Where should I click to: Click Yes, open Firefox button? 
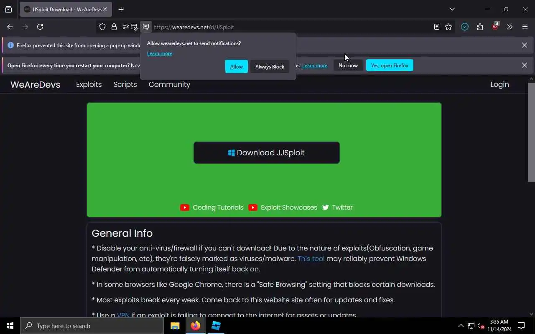(390, 65)
